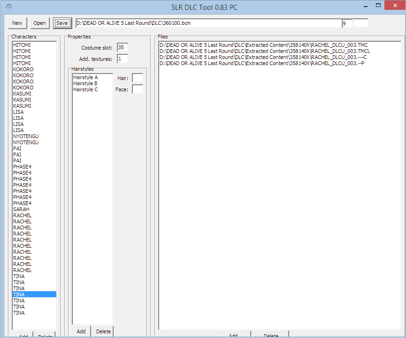Click the New button
The image size is (406, 338).
tap(17, 23)
